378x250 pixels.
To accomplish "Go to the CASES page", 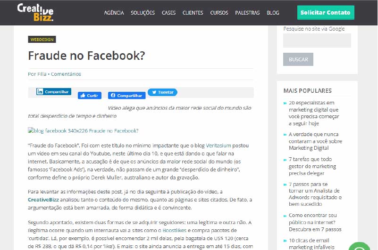I will click(168, 13).
